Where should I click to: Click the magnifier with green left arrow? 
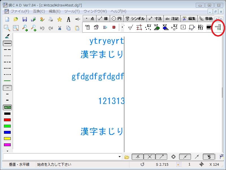25,28
